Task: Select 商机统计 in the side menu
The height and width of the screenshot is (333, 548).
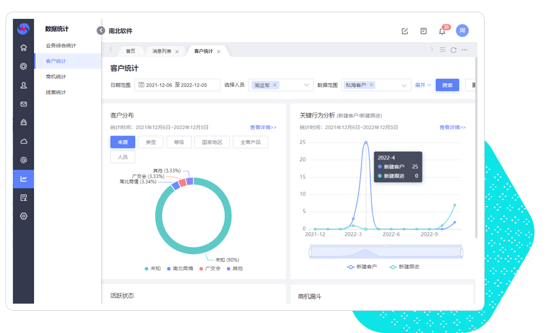Action: 56,76
